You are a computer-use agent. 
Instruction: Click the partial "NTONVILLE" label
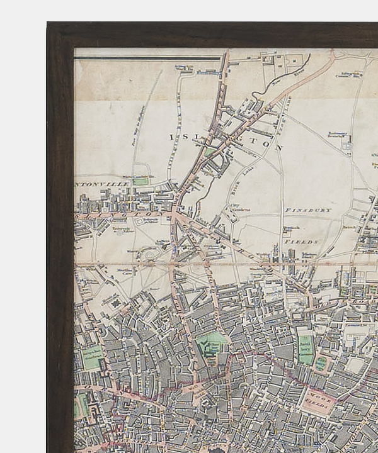pyautogui.click(x=102, y=184)
